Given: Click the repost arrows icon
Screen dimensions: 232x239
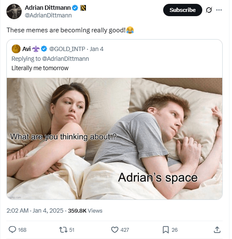Looking at the screenshot, I should (63, 230).
